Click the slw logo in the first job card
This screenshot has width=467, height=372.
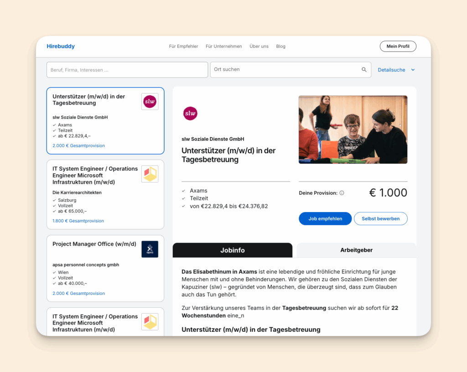(150, 102)
